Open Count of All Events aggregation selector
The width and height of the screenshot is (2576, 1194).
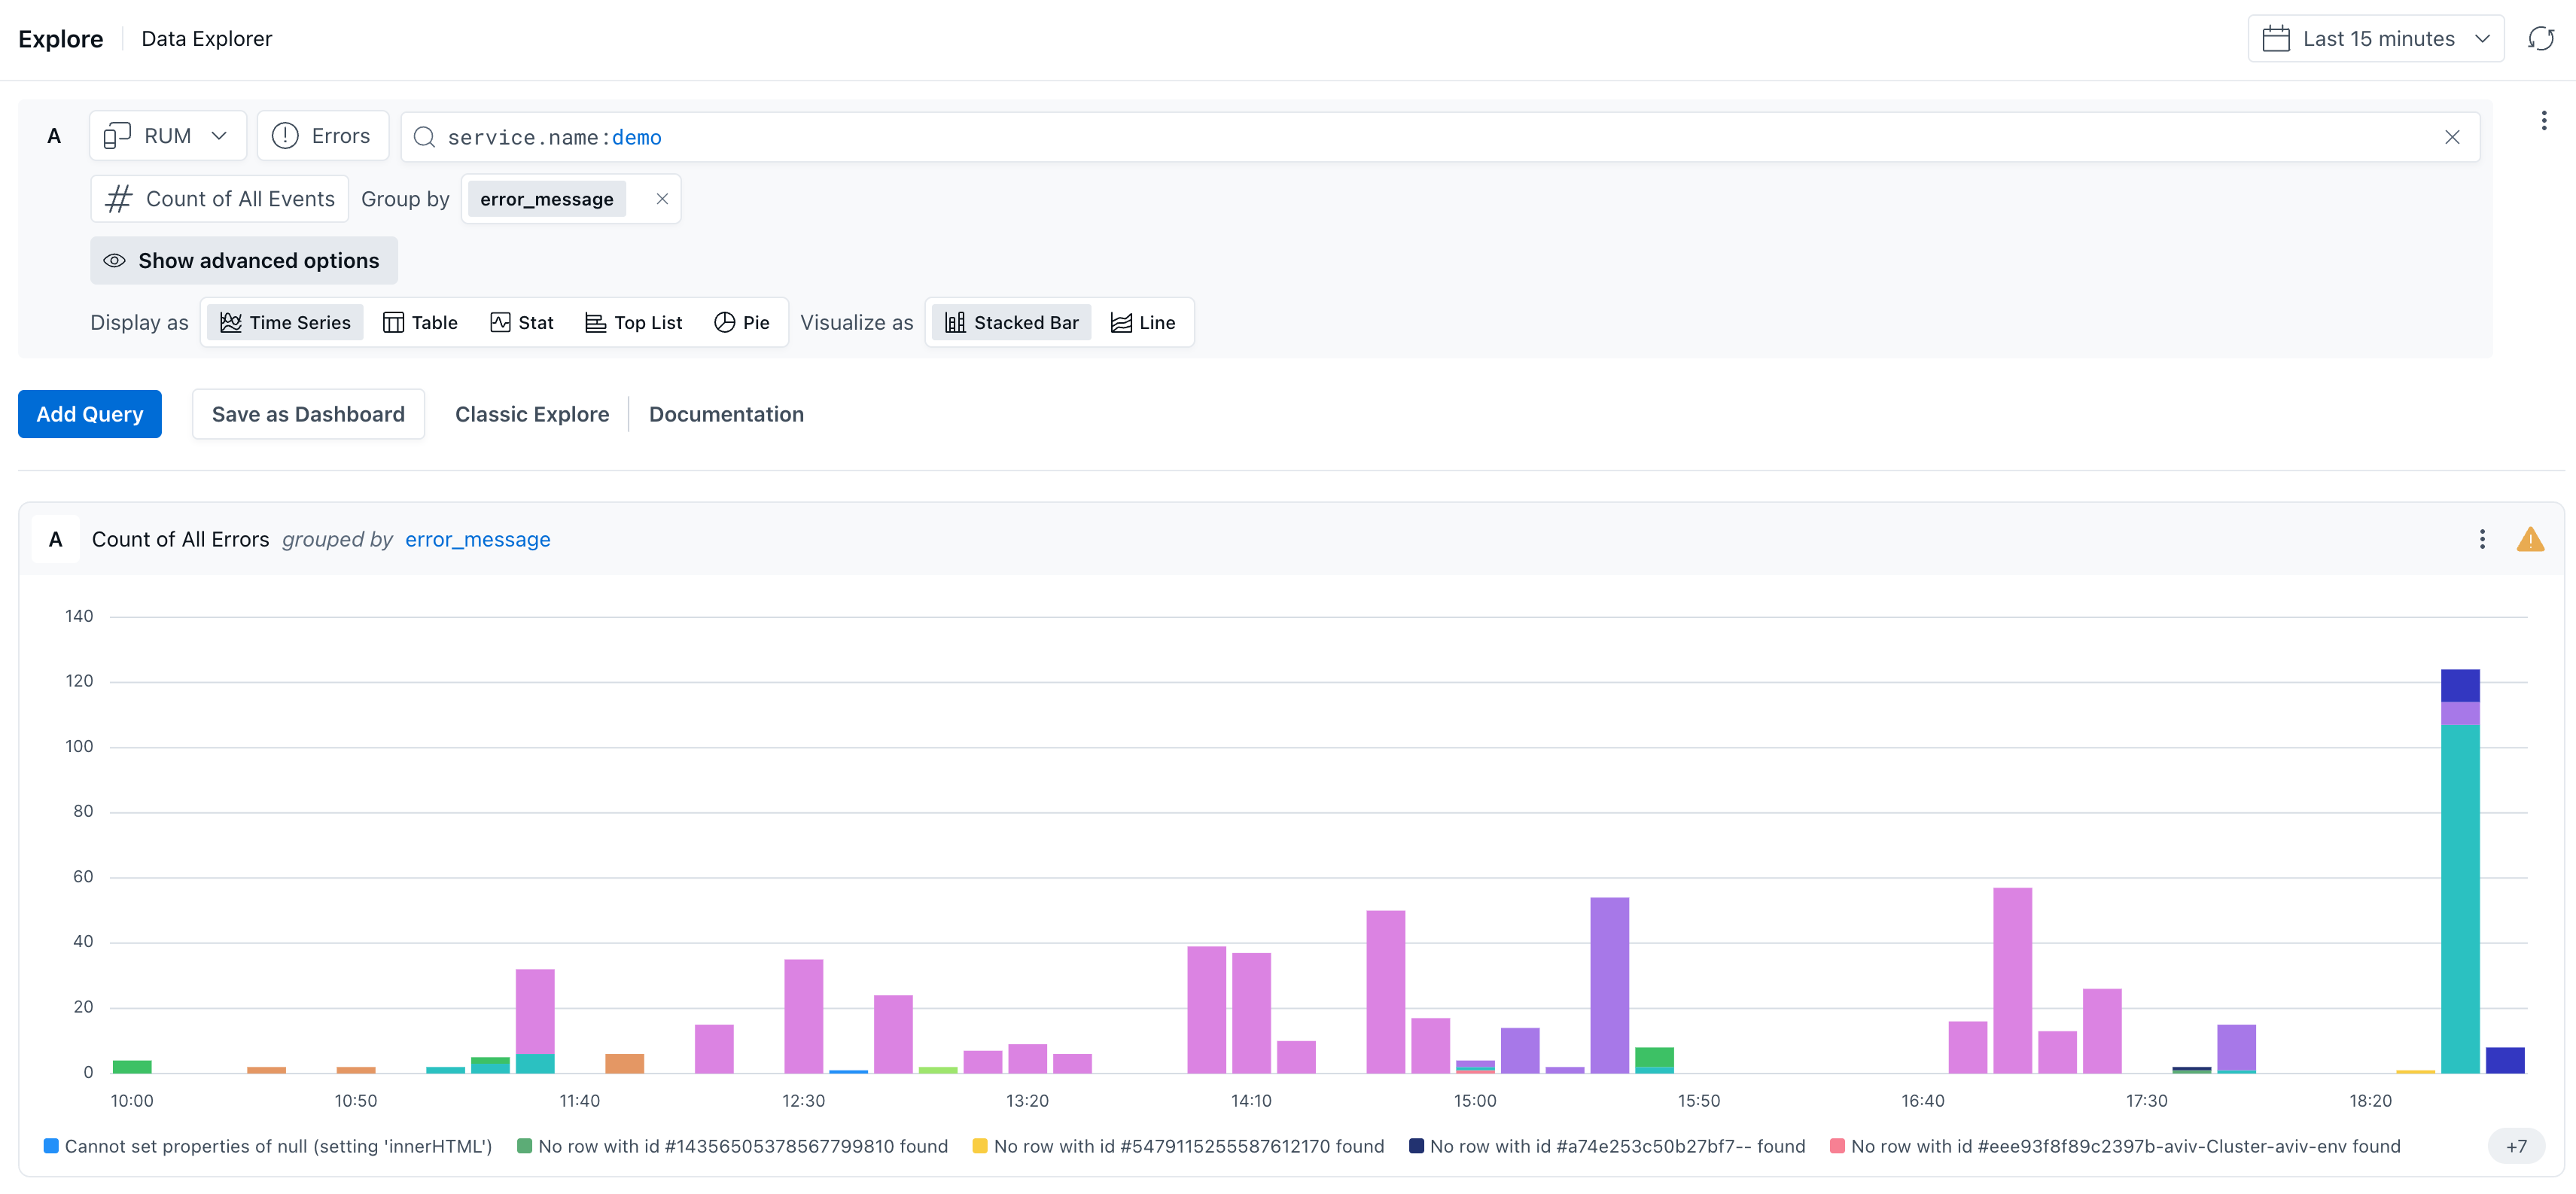tap(220, 199)
